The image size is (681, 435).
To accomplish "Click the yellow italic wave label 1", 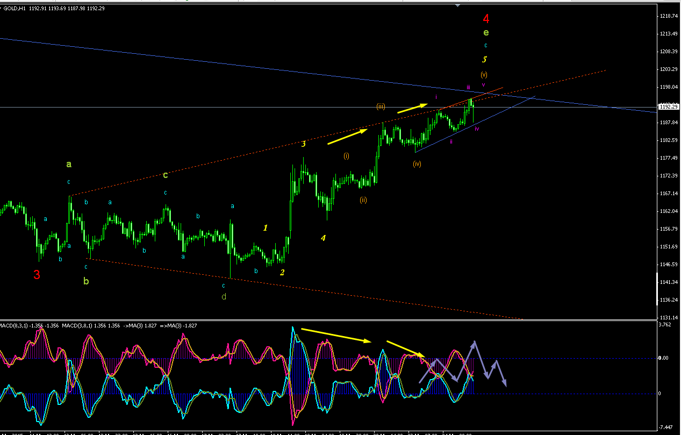I will click(x=265, y=228).
